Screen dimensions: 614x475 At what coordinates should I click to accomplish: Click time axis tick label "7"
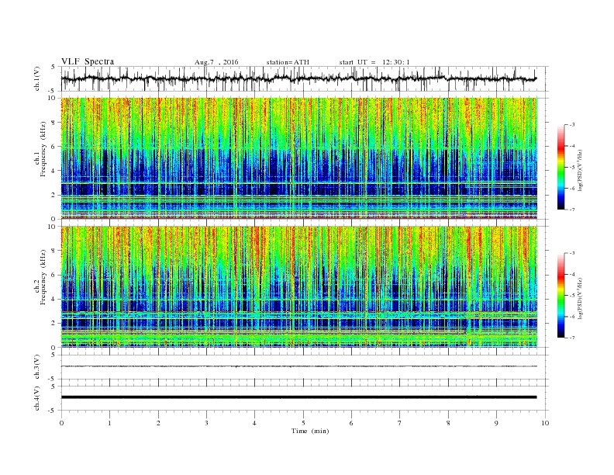tap(400, 423)
